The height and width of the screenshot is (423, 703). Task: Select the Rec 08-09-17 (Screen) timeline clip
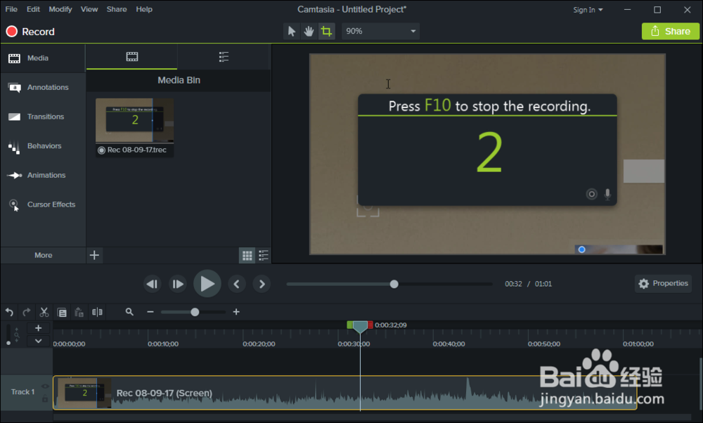click(x=344, y=393)
